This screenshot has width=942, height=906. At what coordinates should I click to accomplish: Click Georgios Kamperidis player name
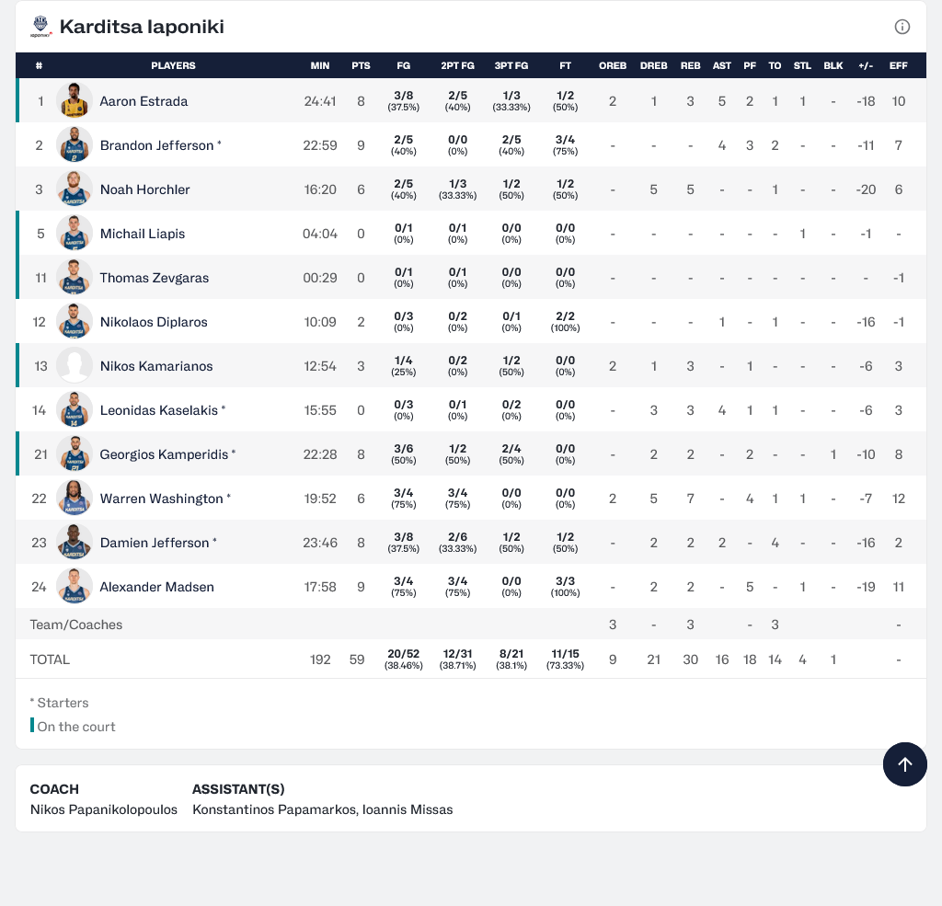point(164,454)
